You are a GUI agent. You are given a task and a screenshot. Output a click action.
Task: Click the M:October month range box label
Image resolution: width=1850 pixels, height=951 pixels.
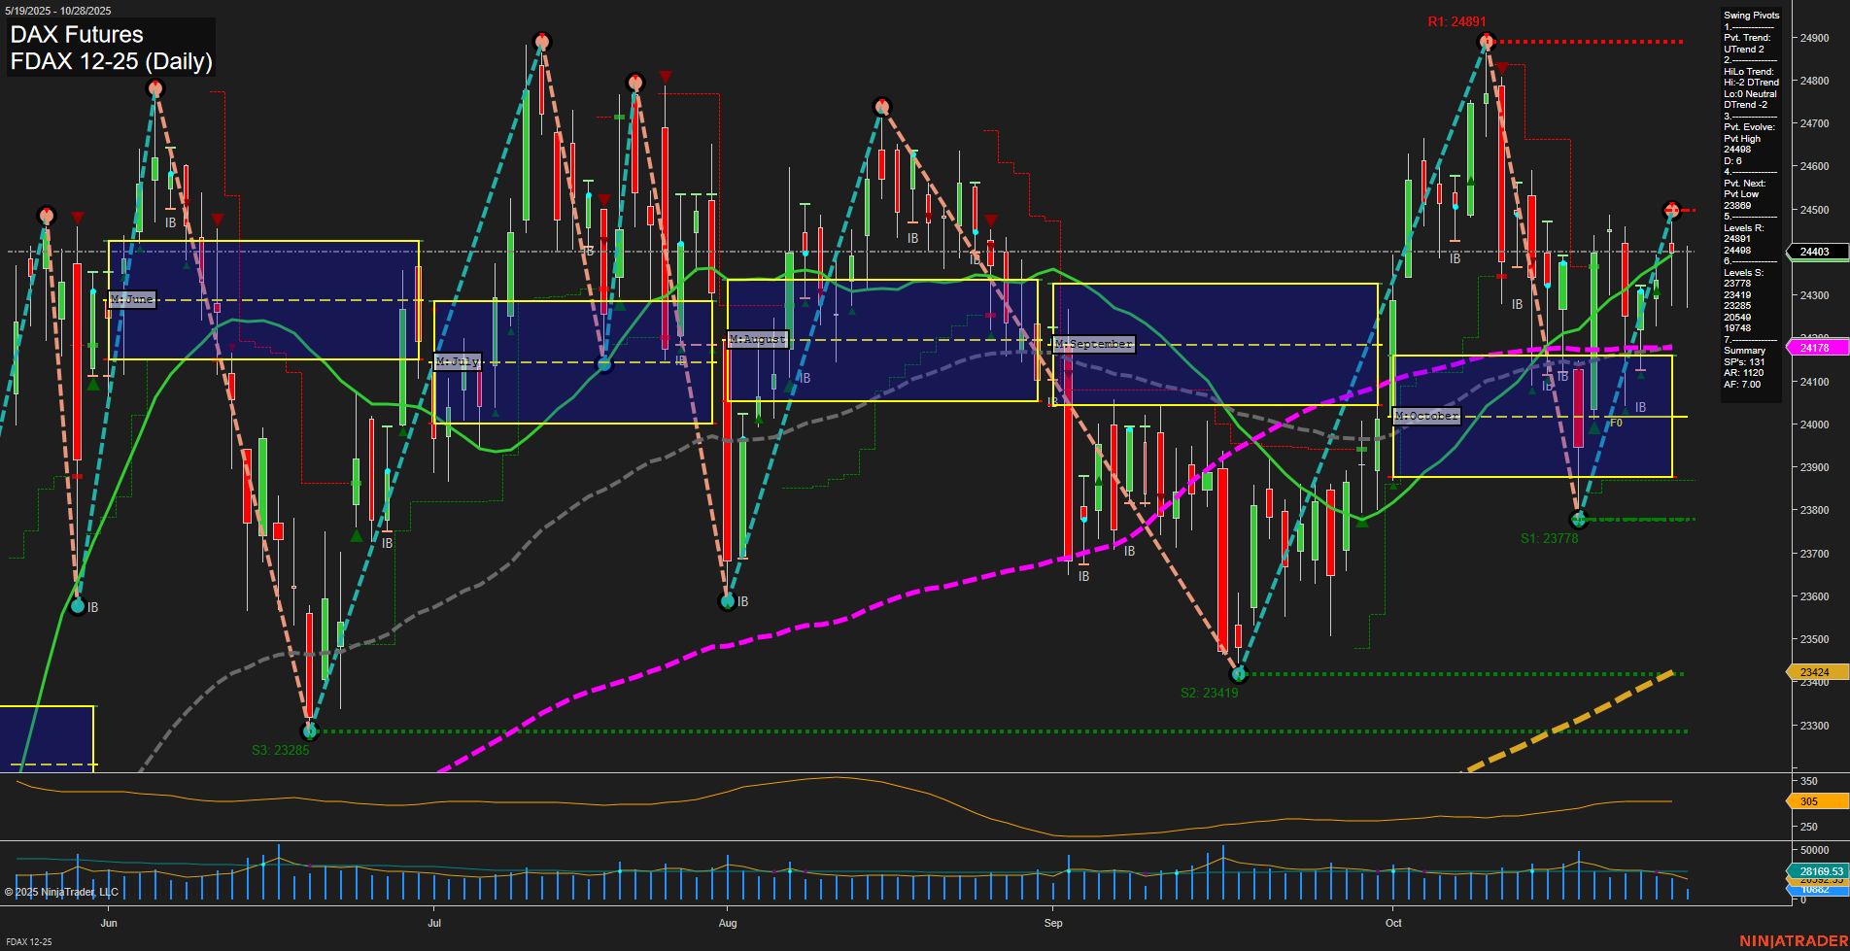(x=1424, y=416)
